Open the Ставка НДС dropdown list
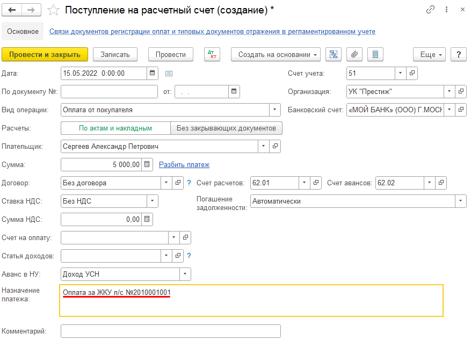The height and width of the screenshot is (340, 471). pyautogui.click(x=153, y=201)
